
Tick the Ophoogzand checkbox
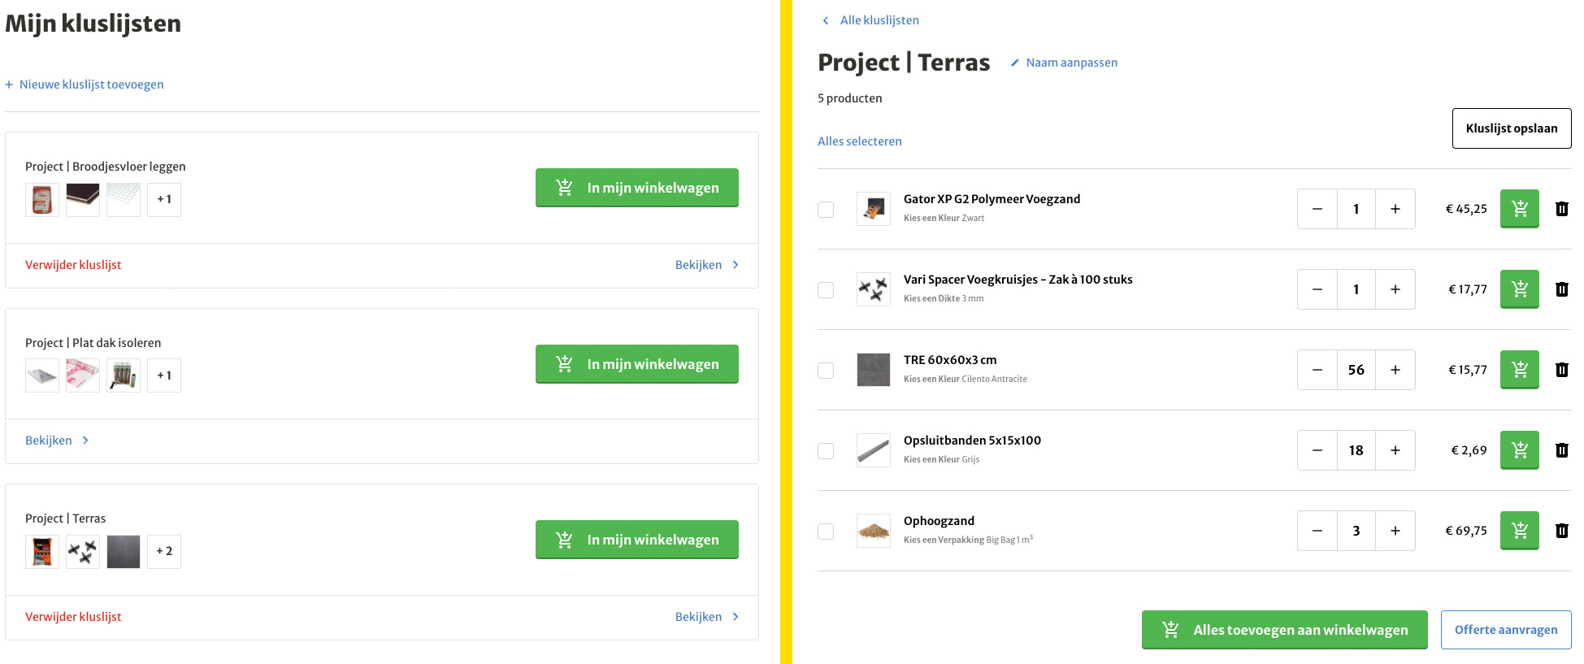(x=826, y=532)
